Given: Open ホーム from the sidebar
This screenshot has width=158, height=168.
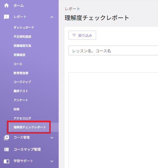Looking at the screenshot, I should (x=19, y=6).
